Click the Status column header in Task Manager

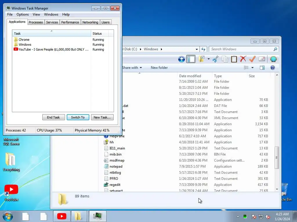99,34
